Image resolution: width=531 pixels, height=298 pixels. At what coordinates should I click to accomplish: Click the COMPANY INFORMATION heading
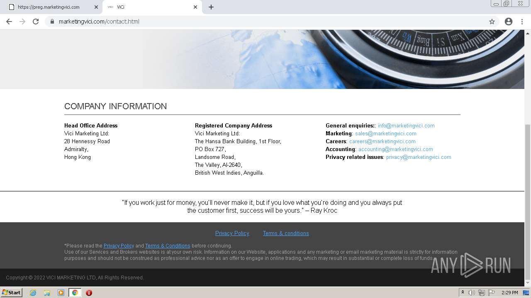coord(115,106)
